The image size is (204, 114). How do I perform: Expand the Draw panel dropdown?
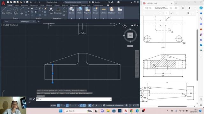pos(16,18)
